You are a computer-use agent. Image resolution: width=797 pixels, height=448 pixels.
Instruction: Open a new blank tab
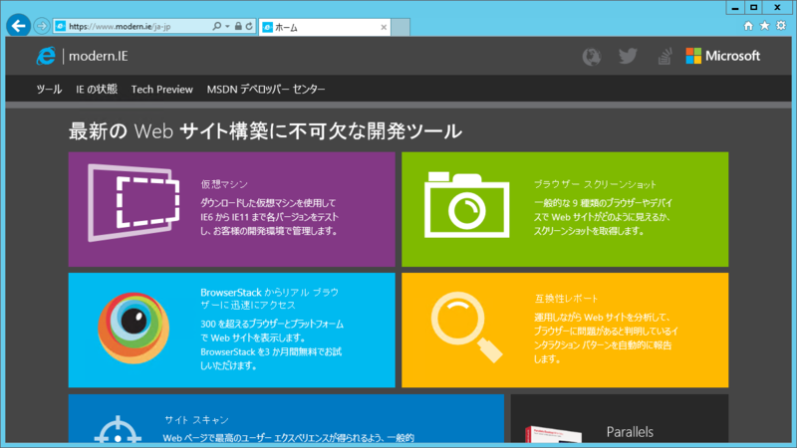tap(400, 28)
